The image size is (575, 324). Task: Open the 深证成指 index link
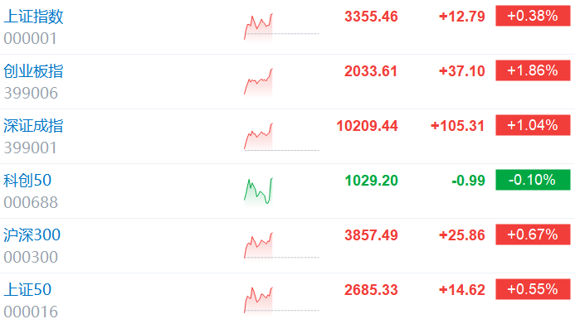click(33, 126)
